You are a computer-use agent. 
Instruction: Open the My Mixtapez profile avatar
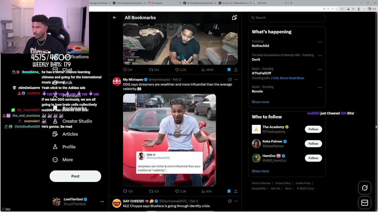point(117,82)
